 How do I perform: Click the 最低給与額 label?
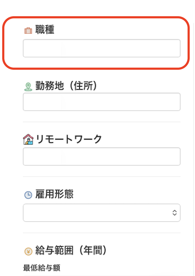pyautogui.click(x=42, y=268)
